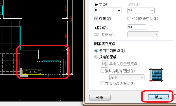Click the 间距 spacing input field
Viewport: 176px width, 106px height.
coord(137,27)
